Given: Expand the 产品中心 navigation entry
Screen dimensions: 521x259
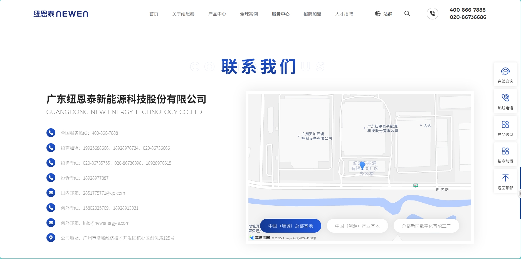Looking at the screenshot, I should coord(217,14).
